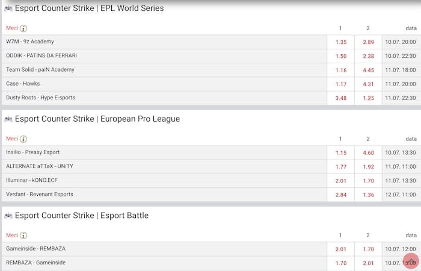421x271 pixels.
Task: Select odds 1.15 for Insilio
Action: pyautogui.click(x=341, y=153)
